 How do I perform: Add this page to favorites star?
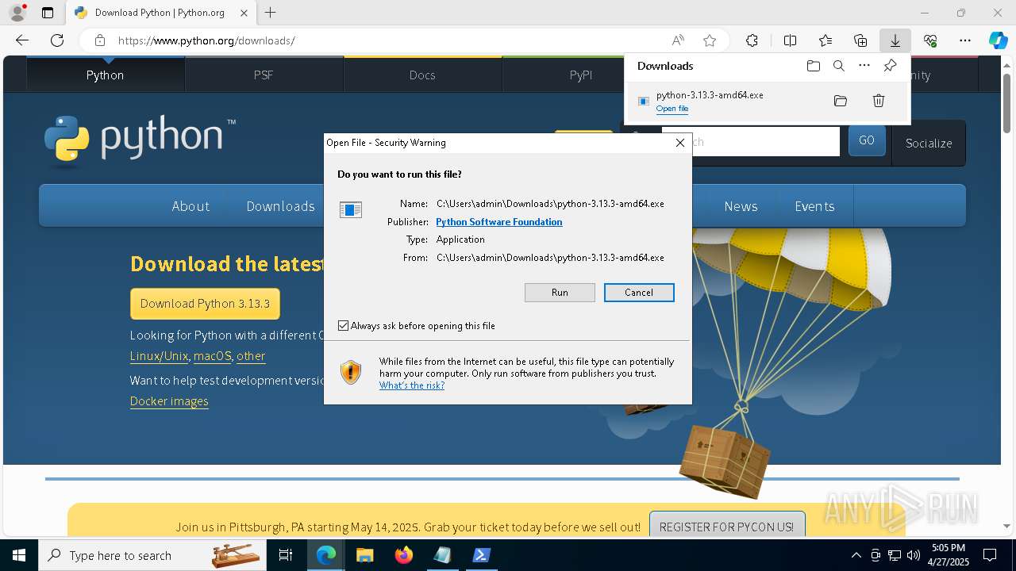pos(710,40)
